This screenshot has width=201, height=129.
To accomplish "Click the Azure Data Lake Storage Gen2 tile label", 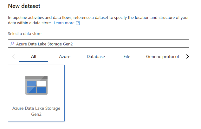I will (36, 111).
